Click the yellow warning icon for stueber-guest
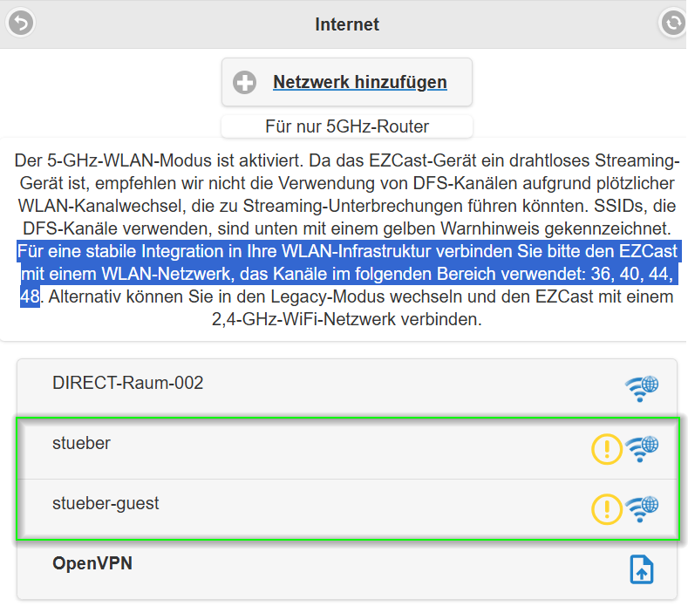The image size is (688, 606). pyautogui.click(x=607, y=509)
